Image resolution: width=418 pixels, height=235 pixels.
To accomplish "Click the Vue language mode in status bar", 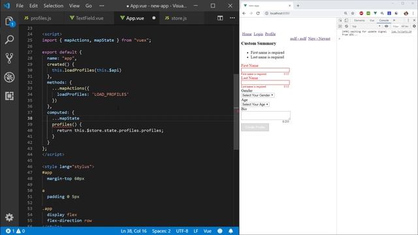I will (x=208, y=231).
